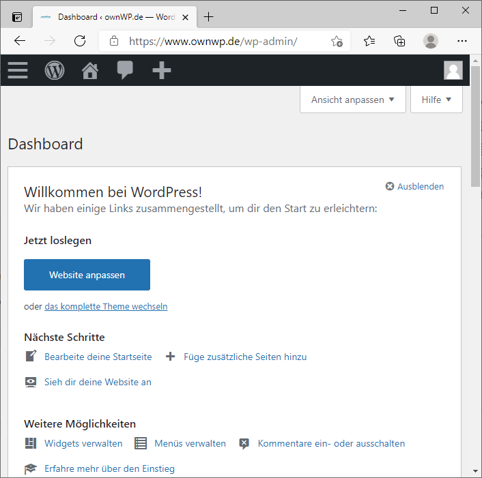View site info lock icon
Screen dimensions: 482x478
click(114, 41)
